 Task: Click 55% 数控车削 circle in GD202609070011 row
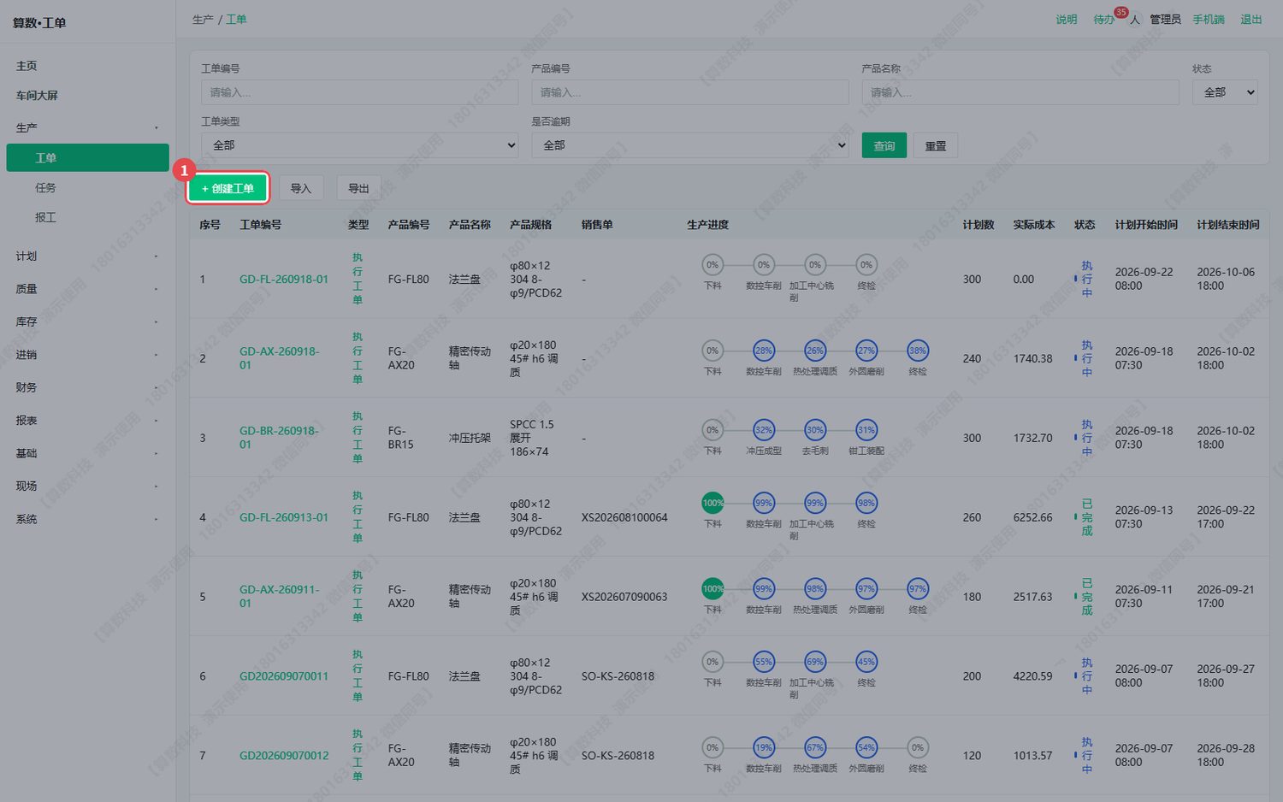pyautogui.click(x=764, y=662)
